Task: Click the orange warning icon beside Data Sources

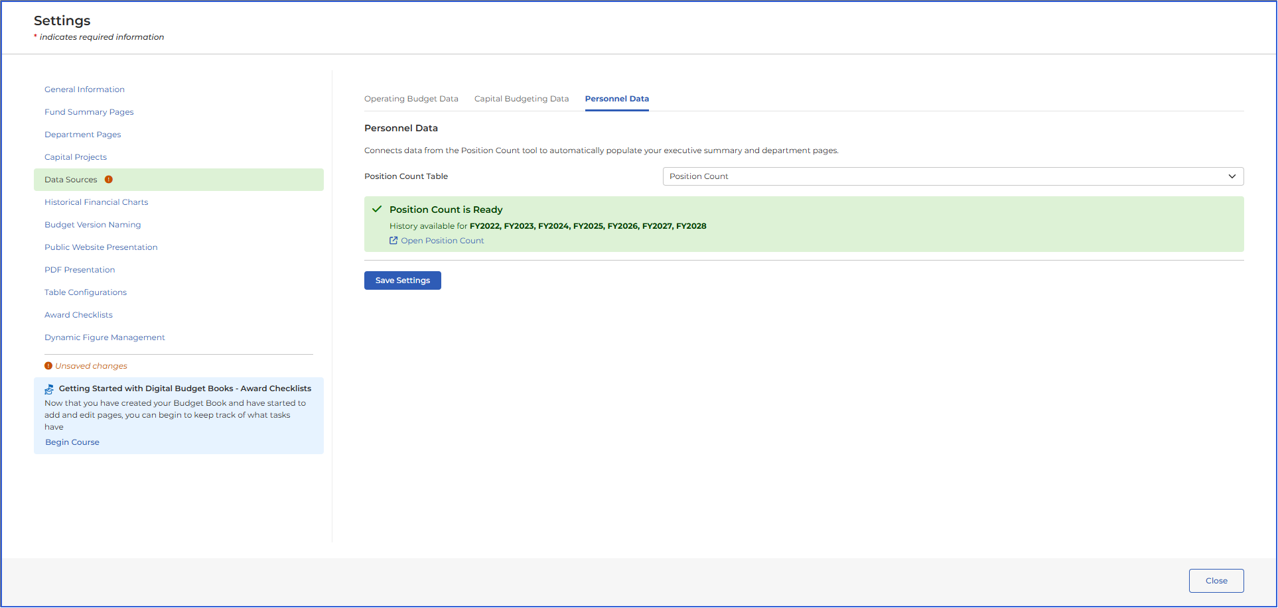Action: pos(109,180)
